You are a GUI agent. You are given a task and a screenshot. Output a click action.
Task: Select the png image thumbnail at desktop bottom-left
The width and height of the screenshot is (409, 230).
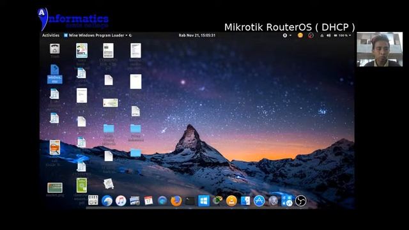pyautogui.click(x=55, y=188)
